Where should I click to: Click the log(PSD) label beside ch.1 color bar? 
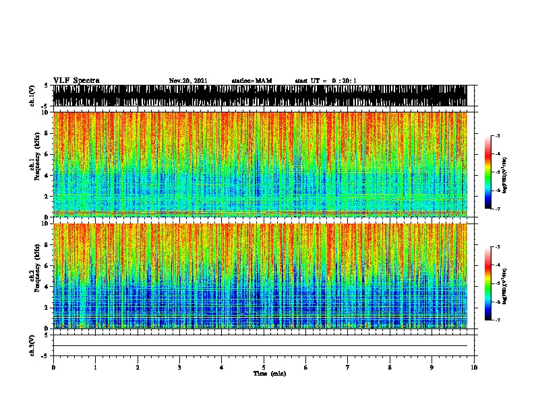504,176
